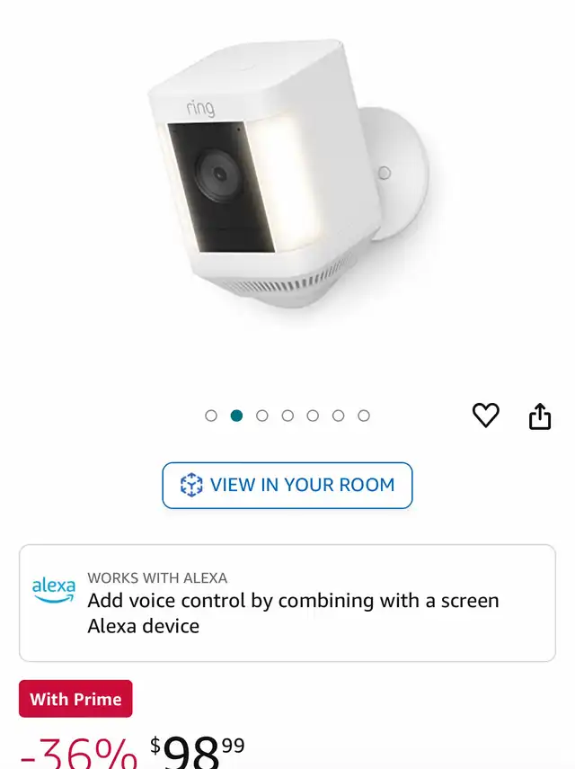Click the 3D cube AR icon

[x=191, y=485]
